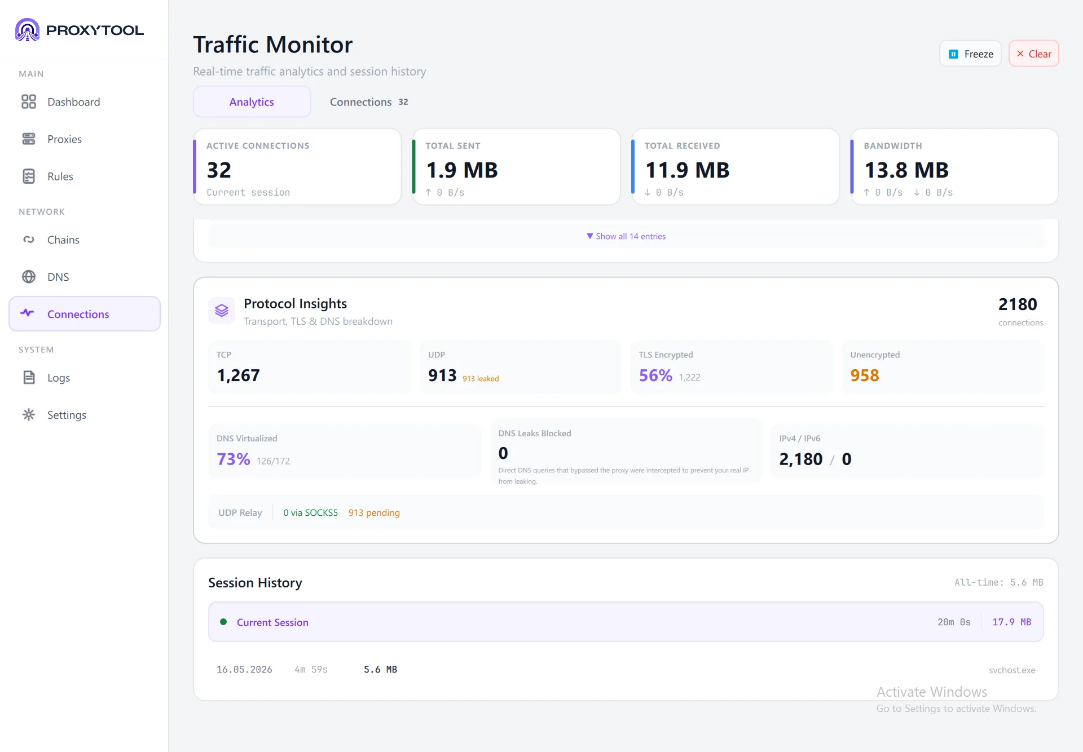Click '913 pending' relay text
The width and height of the screenshot is (1083, 752).
pyautogui.click(x=374, y=512)
